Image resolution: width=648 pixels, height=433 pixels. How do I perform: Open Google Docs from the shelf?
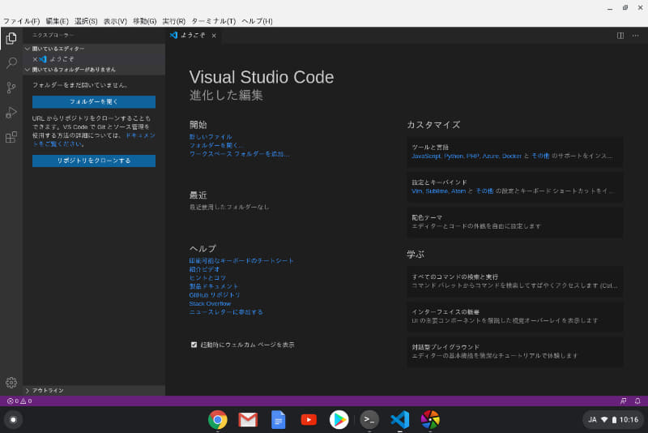(278, 420)
